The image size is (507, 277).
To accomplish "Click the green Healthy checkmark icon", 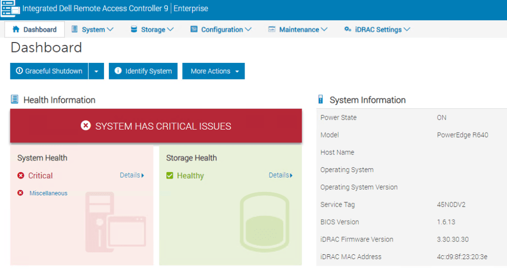I will pyautogui.click(x=170, y=175).
